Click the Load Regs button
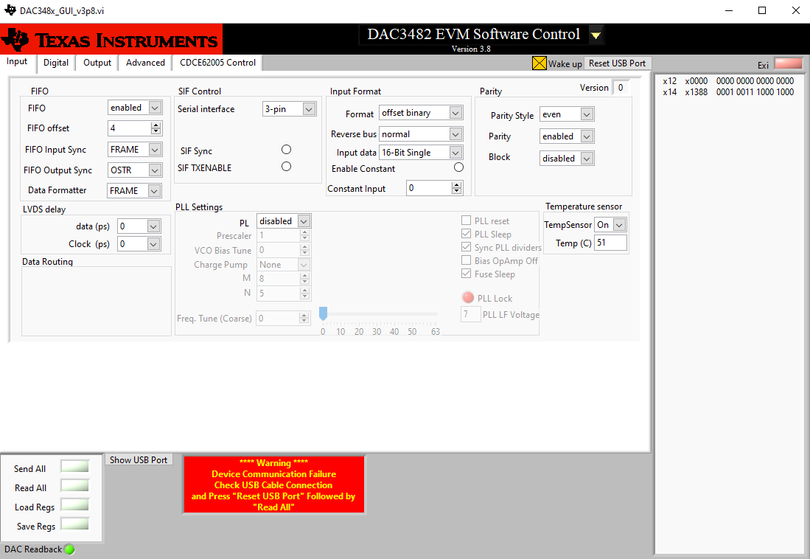The height and width of the screenshot is (559, 810). pyautogui.click(x=75, y=504)
